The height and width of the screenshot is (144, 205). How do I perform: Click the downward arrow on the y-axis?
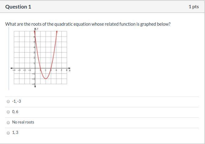pyautogui.click(x=35, y=87)
